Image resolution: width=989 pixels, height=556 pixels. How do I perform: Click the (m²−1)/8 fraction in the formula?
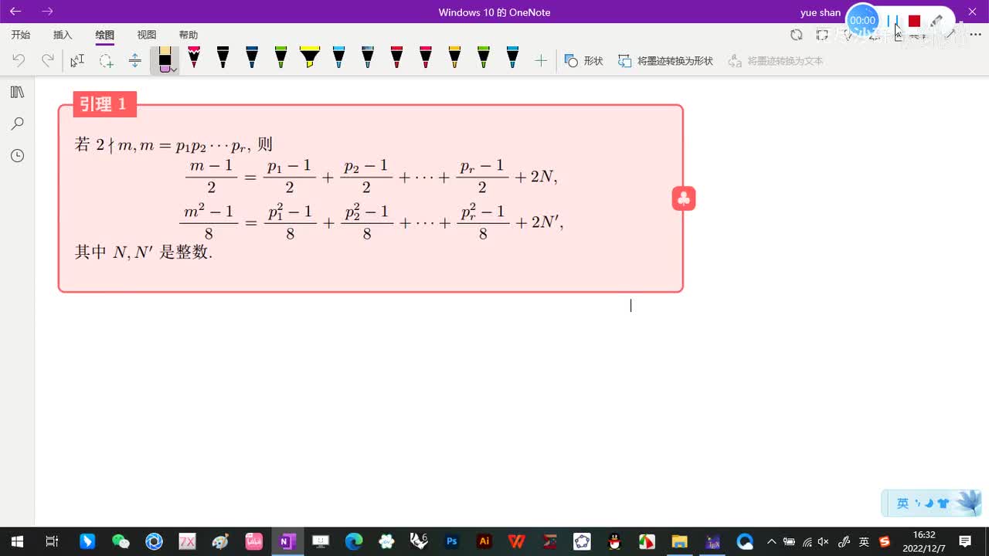pyautogui.click(x=209, y=222)
